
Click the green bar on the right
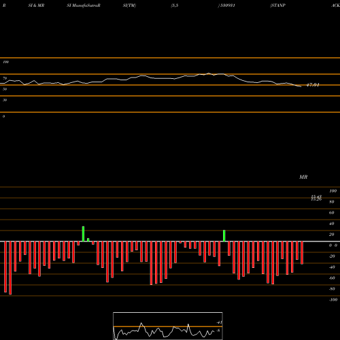coord(224,236)
